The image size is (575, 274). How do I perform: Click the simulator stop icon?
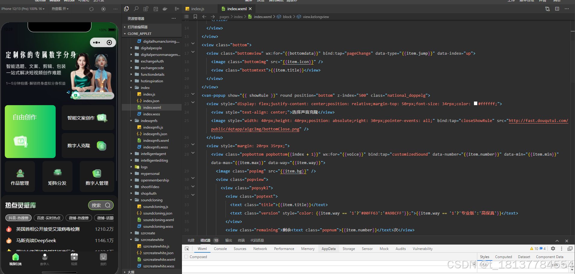[x=103, y=9]
